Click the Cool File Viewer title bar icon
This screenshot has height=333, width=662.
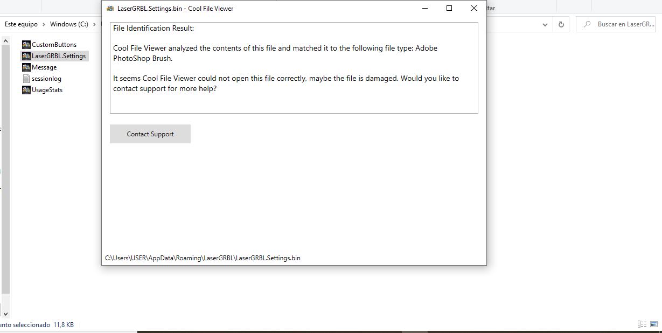[x=110, y=8]
